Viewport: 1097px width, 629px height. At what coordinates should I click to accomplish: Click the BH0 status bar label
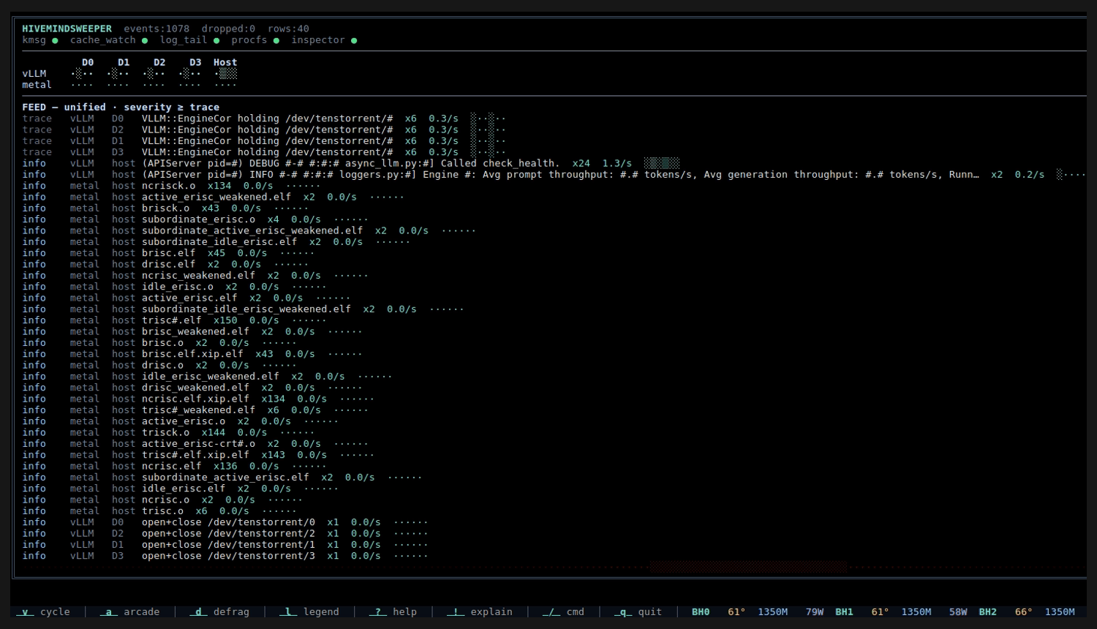pyautogui.click(x=701, y=611)
